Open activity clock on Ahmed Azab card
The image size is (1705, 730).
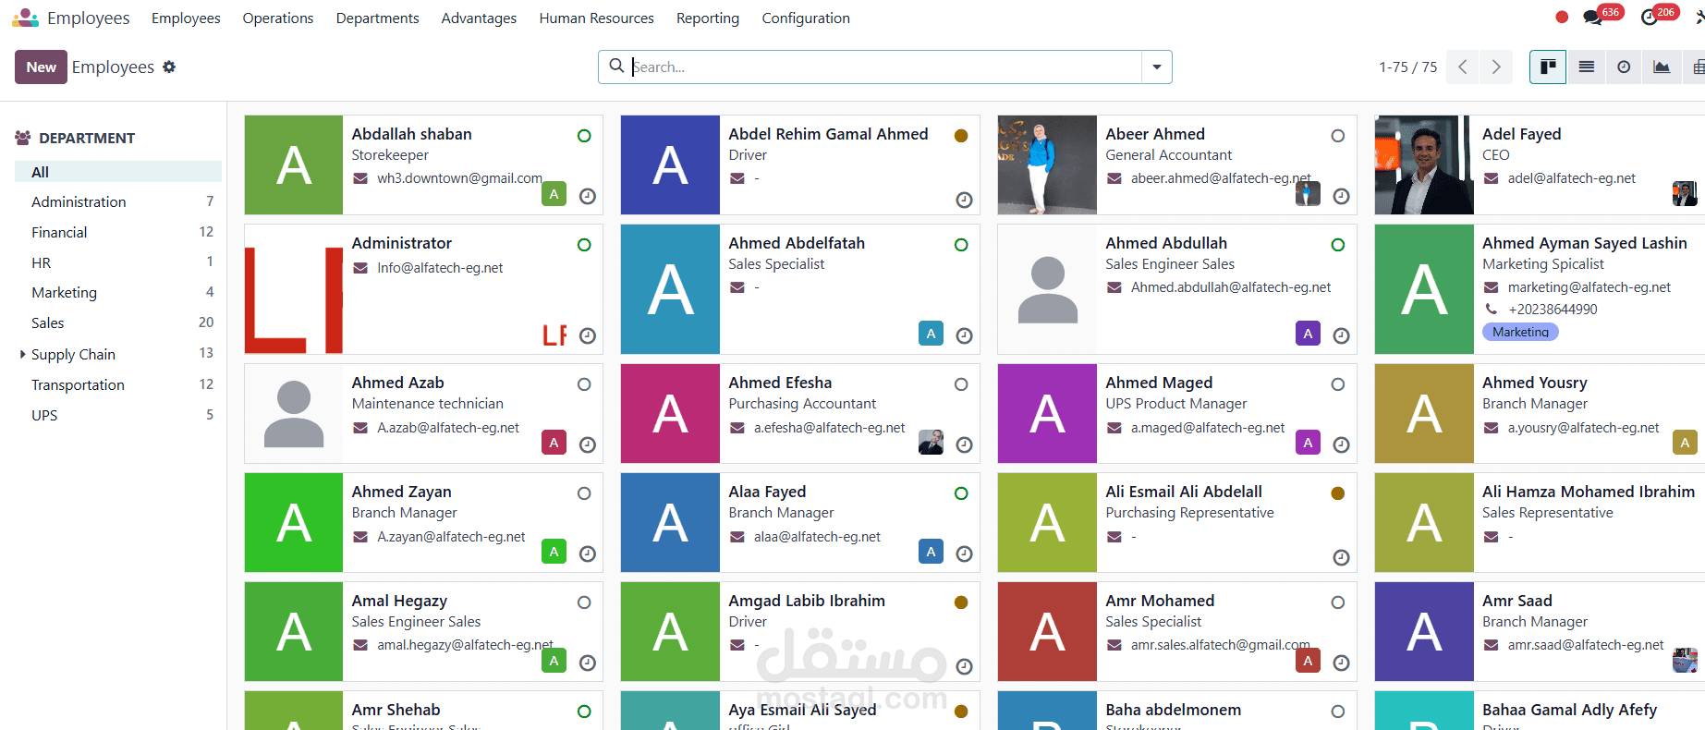pyautogui.click(x=588, y=444)
